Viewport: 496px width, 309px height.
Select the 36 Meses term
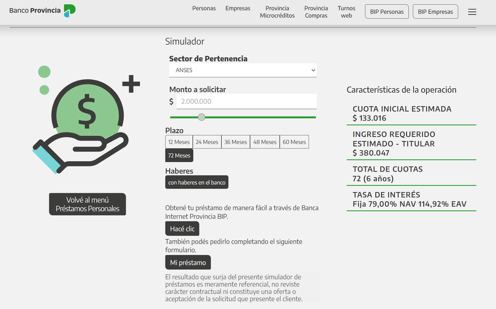point(235,141)
